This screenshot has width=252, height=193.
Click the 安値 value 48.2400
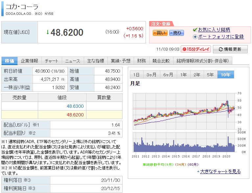click(x=112, y=87)
